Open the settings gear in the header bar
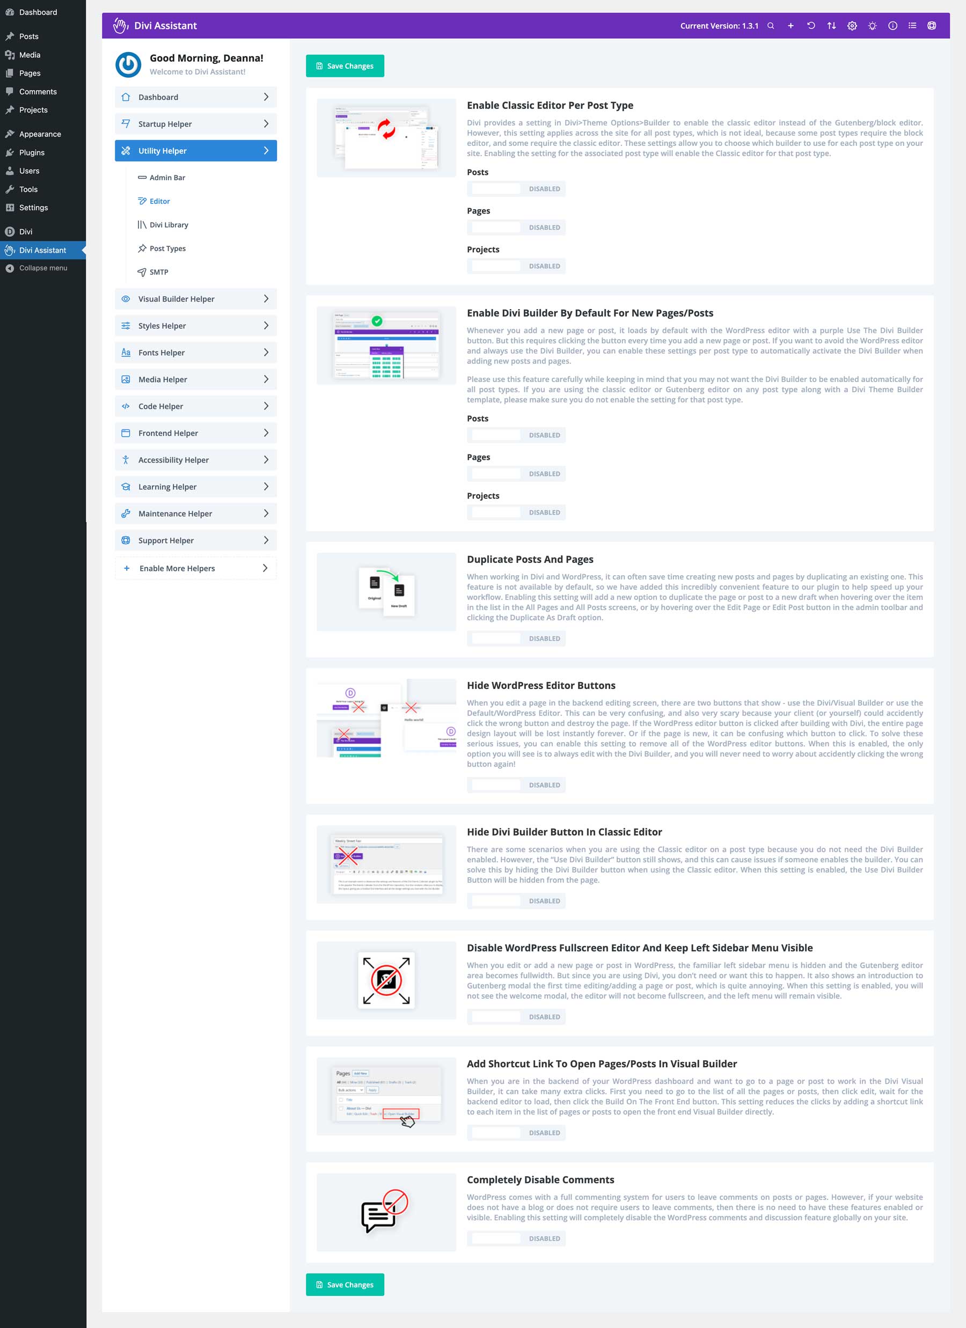966x1328 pixels. click(x=852, y=26)
